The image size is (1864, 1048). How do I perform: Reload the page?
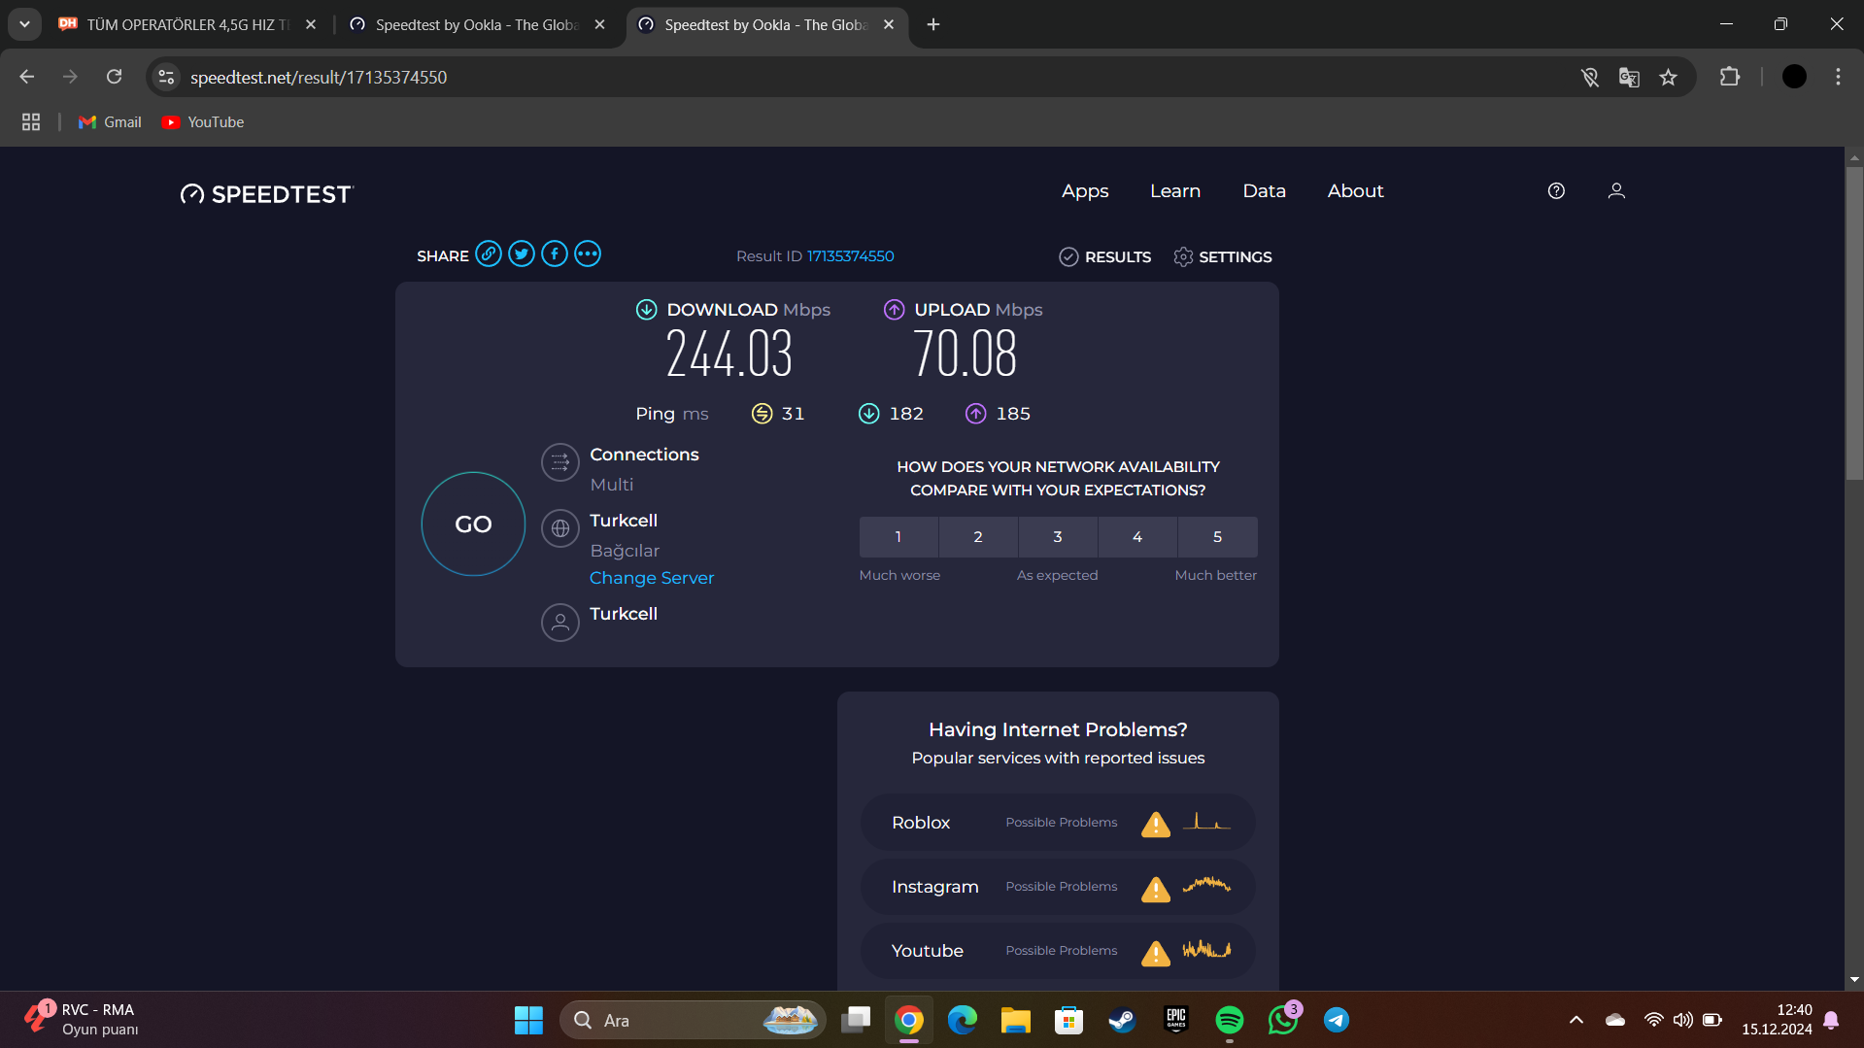[x=114, y=77]
